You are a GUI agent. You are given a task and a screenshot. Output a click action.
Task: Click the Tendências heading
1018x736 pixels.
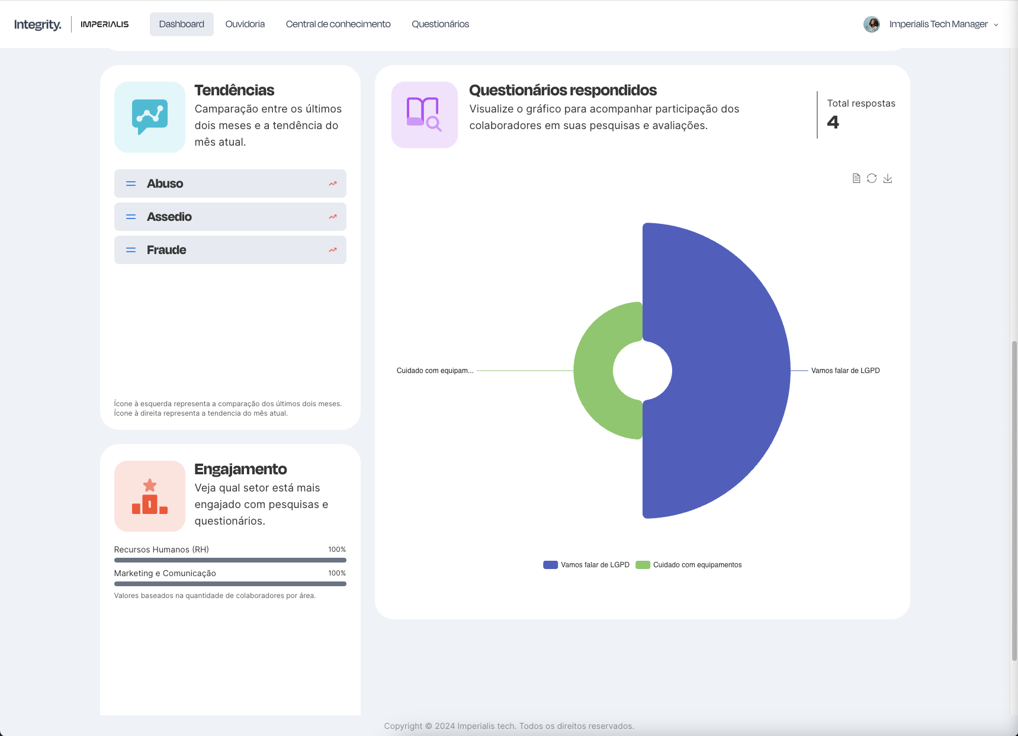234,90
